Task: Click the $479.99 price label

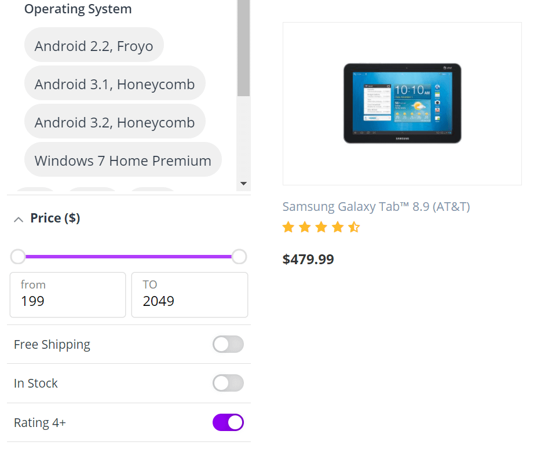Action: (308, 259)
